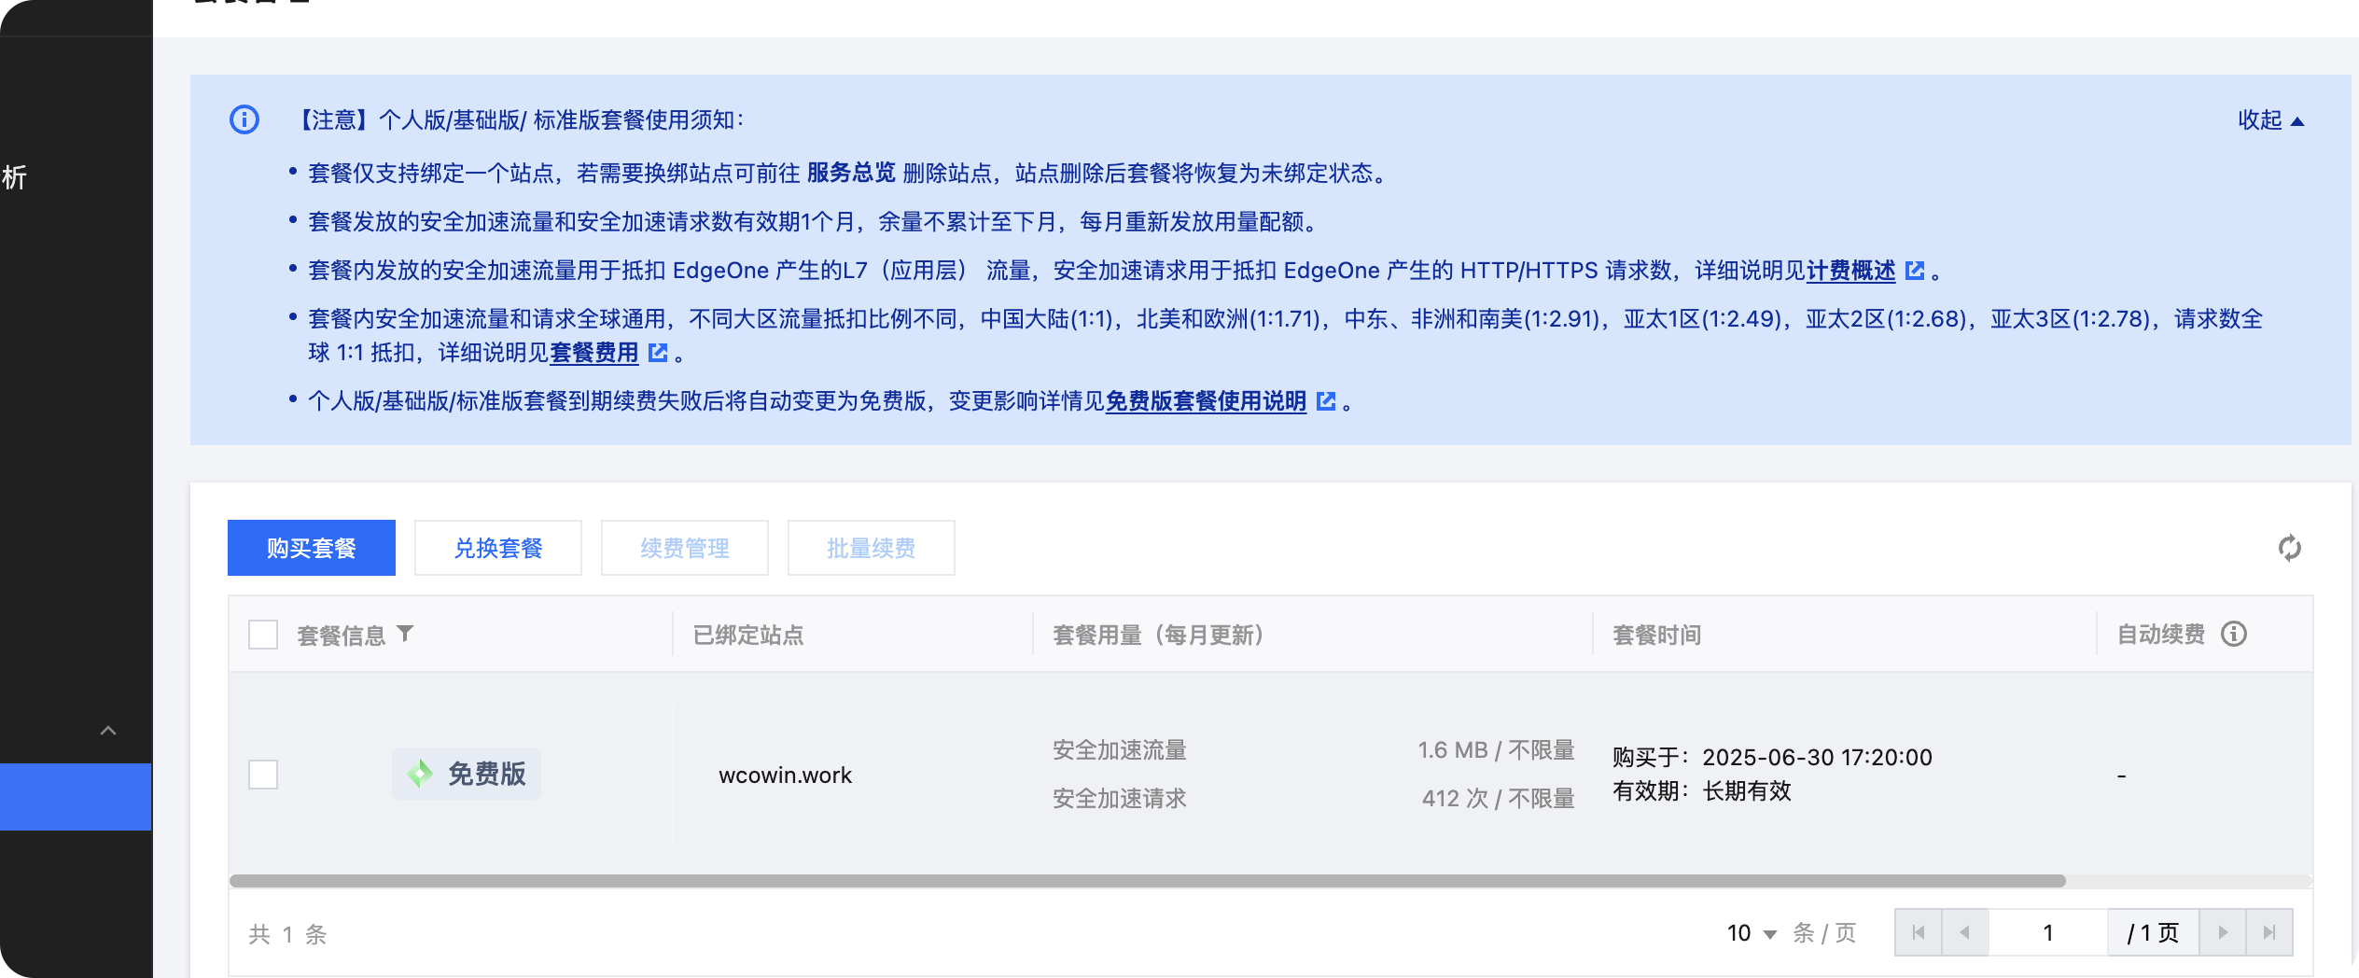Screen dimensions: 2359x978
Task: Go to the next page arrow
Action: pyautogui.click(x=2223, y=932)
